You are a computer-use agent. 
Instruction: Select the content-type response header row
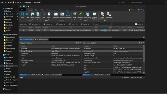click(x=113, y=60)
